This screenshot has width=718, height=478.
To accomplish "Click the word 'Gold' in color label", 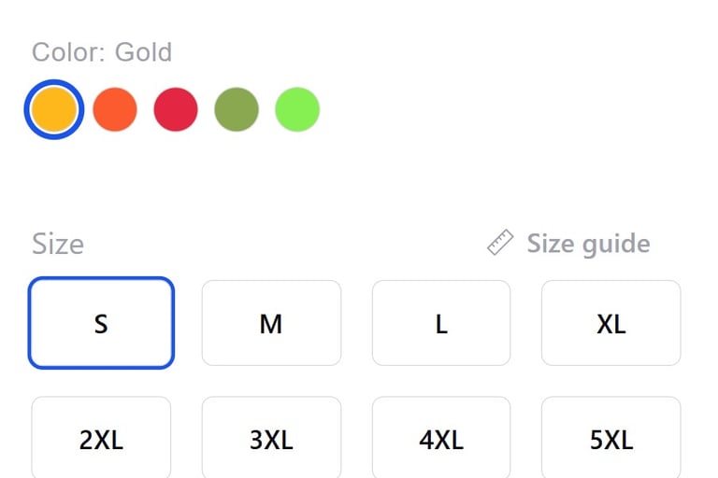I will (x=143, y=52).
